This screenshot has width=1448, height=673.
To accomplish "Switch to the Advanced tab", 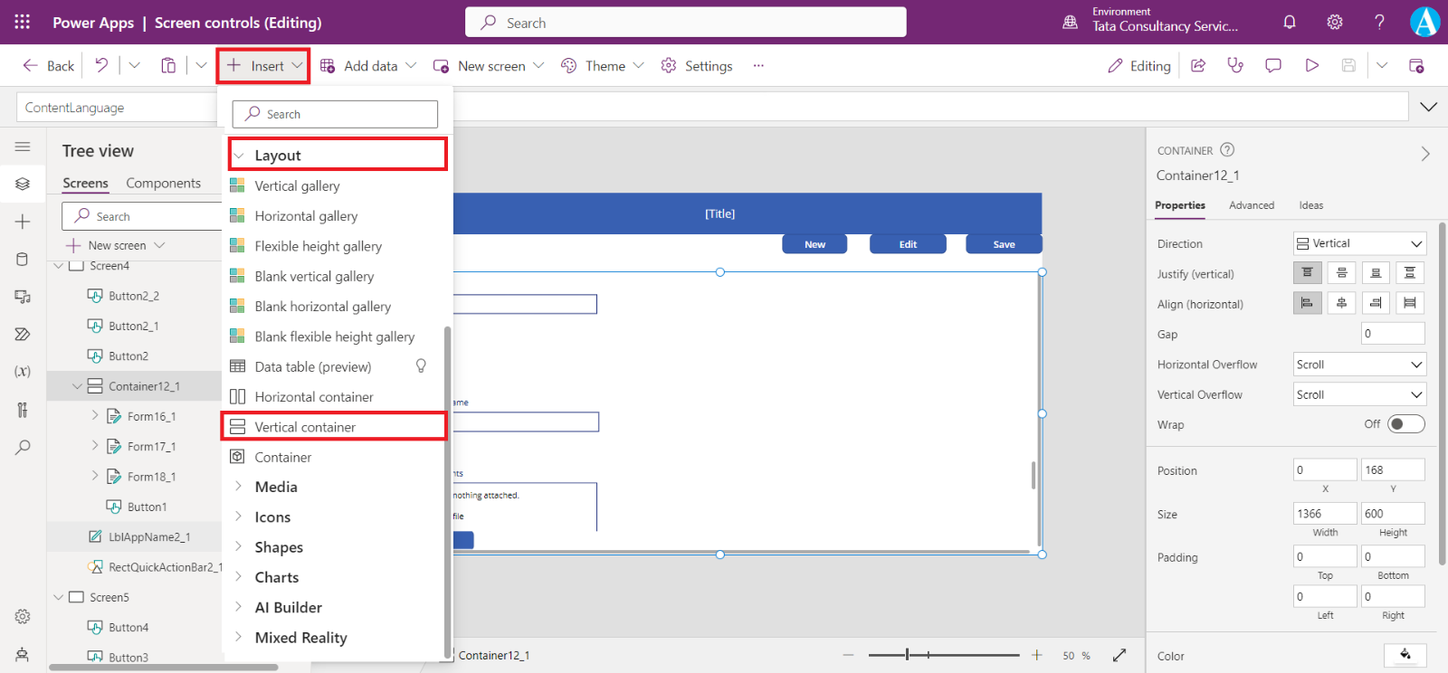I will (1251, 205).
